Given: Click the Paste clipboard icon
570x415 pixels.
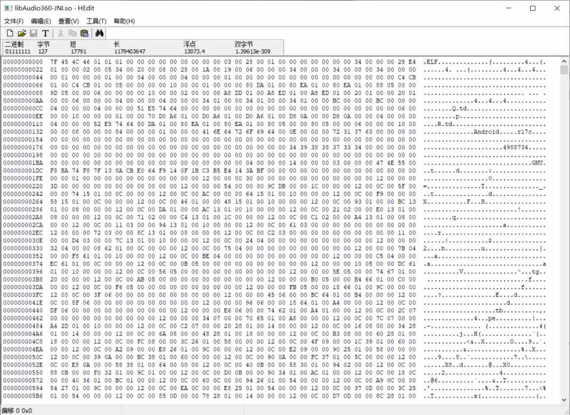Looking at the screenshot, I should pos(84,33).
